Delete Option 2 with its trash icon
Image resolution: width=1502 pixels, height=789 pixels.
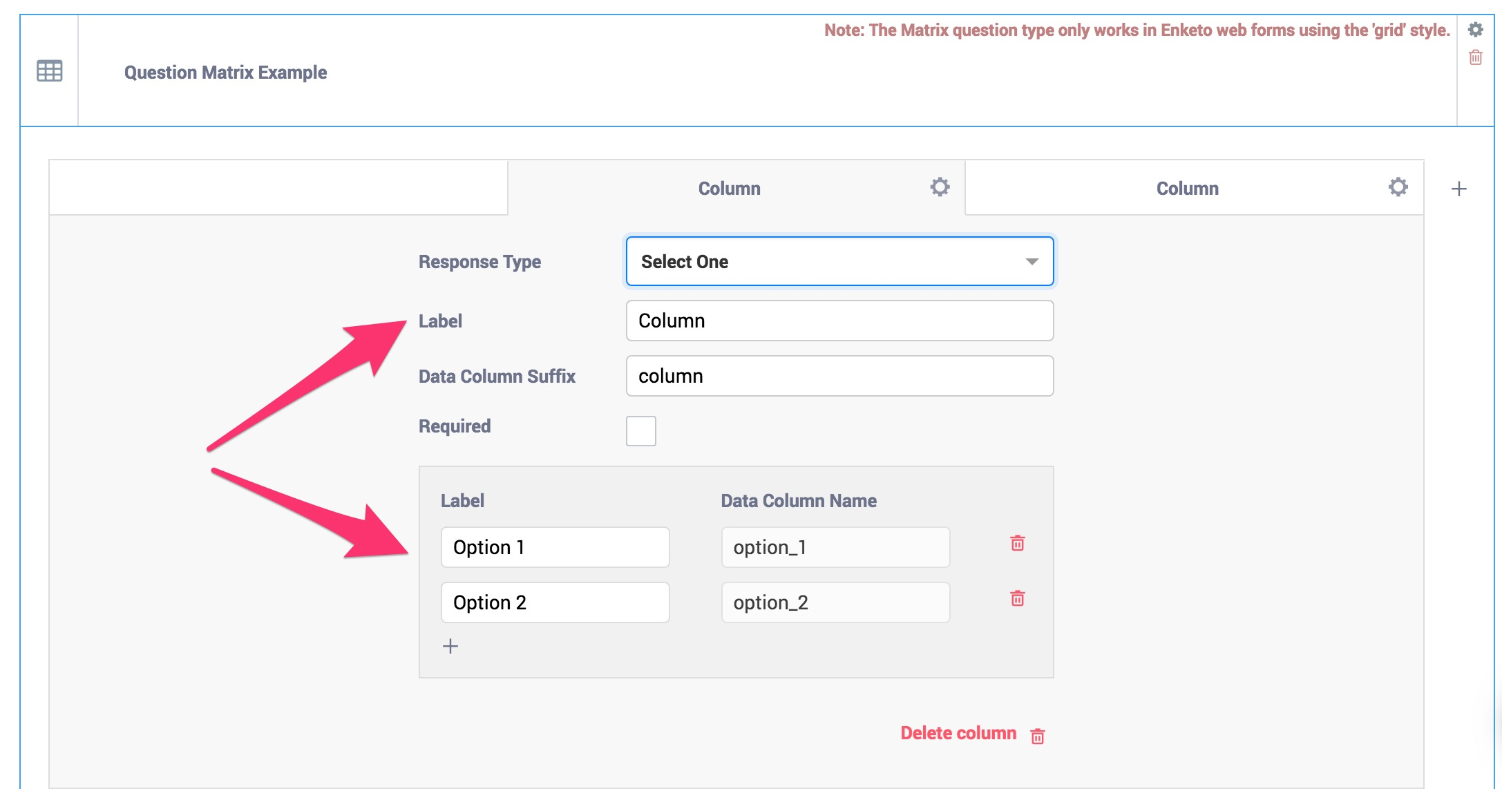click(1017, 598)
